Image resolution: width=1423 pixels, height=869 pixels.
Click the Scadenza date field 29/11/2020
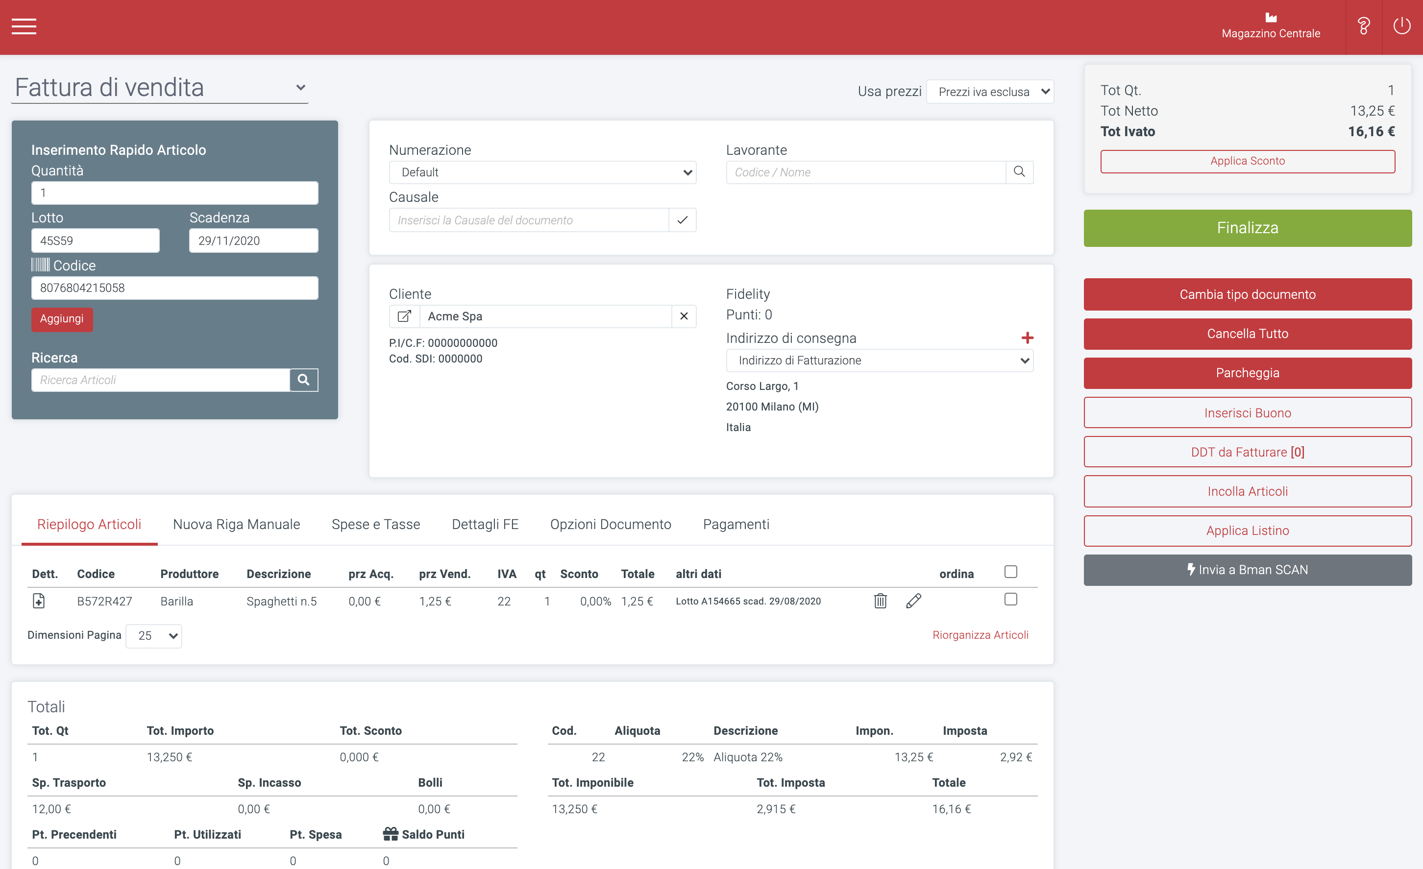pyautogui.click(x=253, y=240)
